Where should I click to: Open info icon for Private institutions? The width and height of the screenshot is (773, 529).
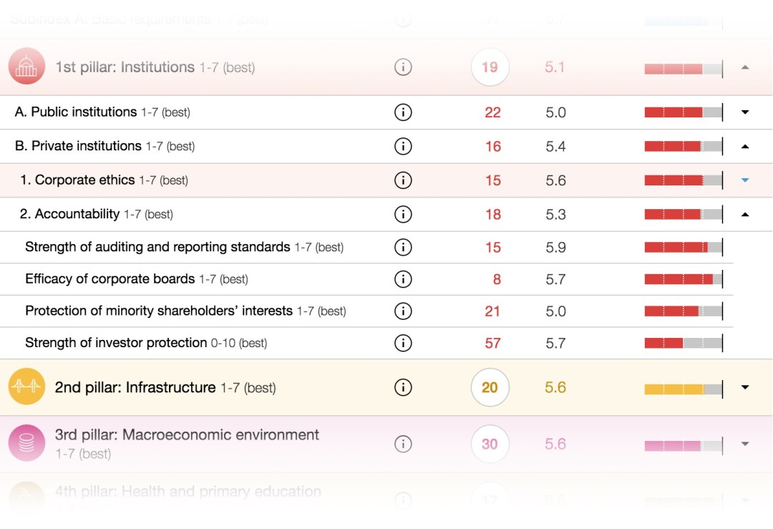click(403, 146)
